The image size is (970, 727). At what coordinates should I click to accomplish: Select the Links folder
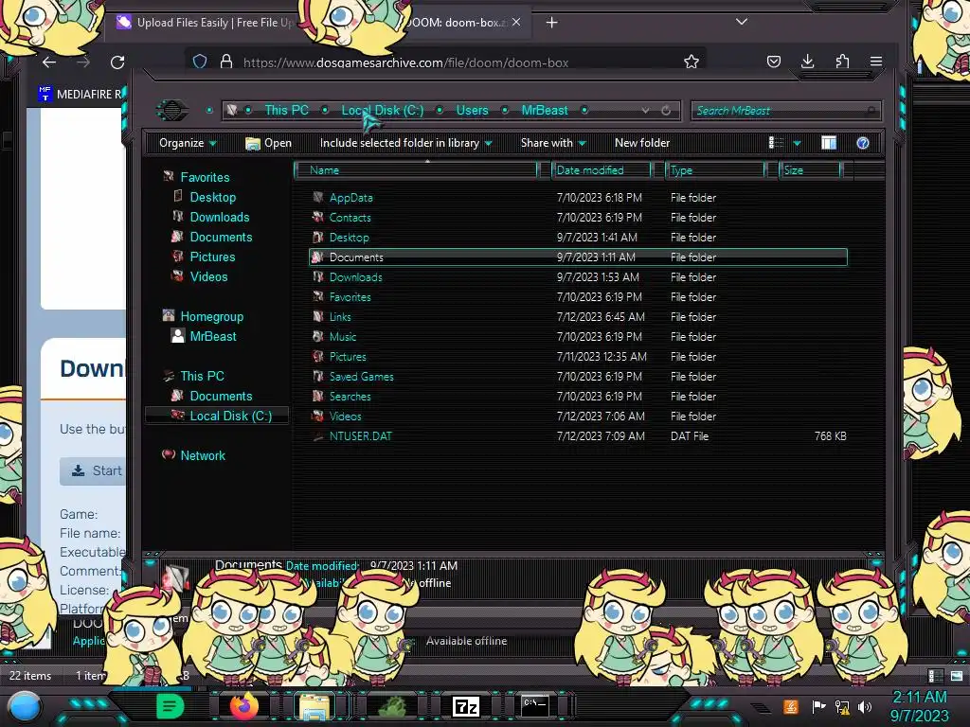(x=340, y=317)
